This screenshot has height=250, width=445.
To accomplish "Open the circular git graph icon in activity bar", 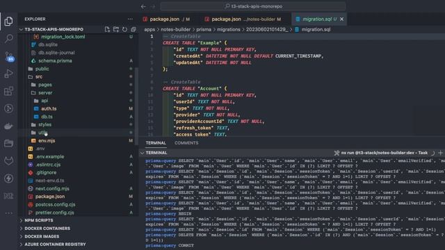I will 8,108.
